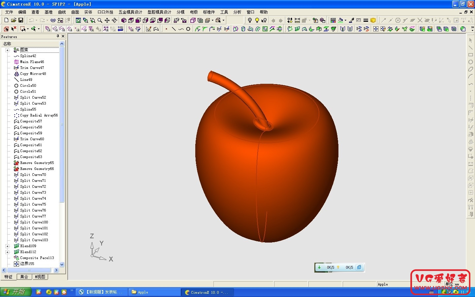Viewport: 475px width, 297px height.
Task: Open the 曲线 menu
Action: pos(62,12)
